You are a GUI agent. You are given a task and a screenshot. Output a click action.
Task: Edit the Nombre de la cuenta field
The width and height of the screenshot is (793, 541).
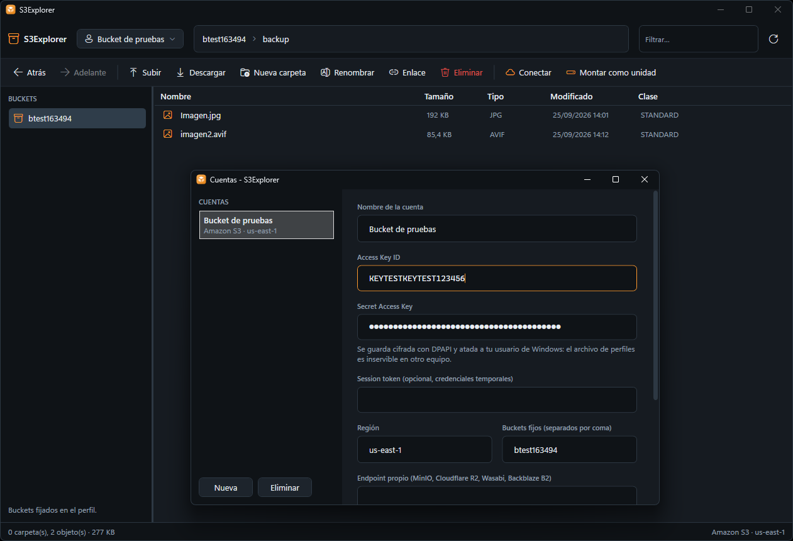[x=497, y=229]
